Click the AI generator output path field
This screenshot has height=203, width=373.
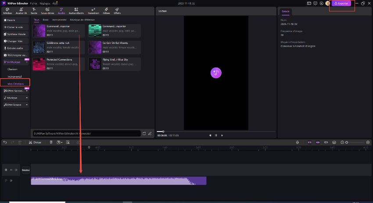pyautogui.click(x=86, y=133)
